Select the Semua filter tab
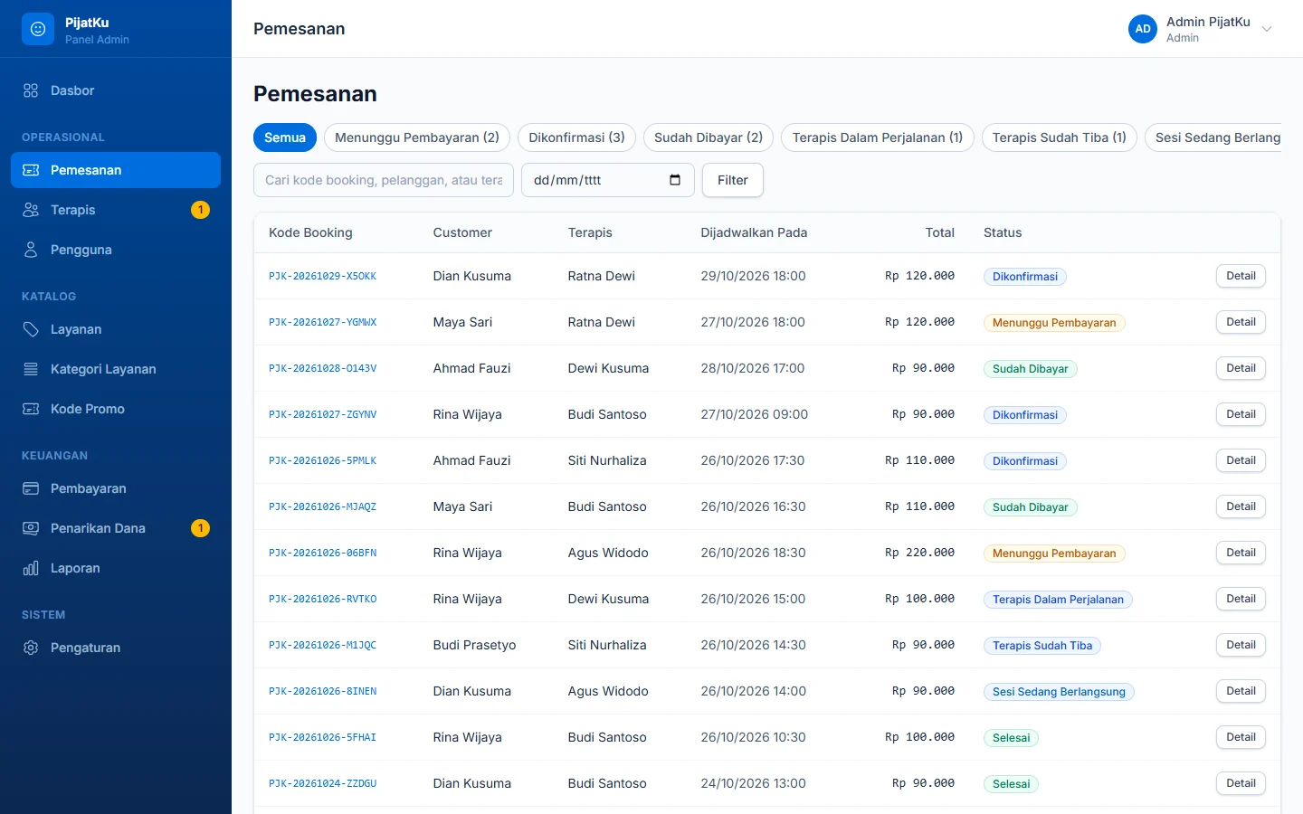The height and width of the screenshot is (814, 1303). pos(285,137)
